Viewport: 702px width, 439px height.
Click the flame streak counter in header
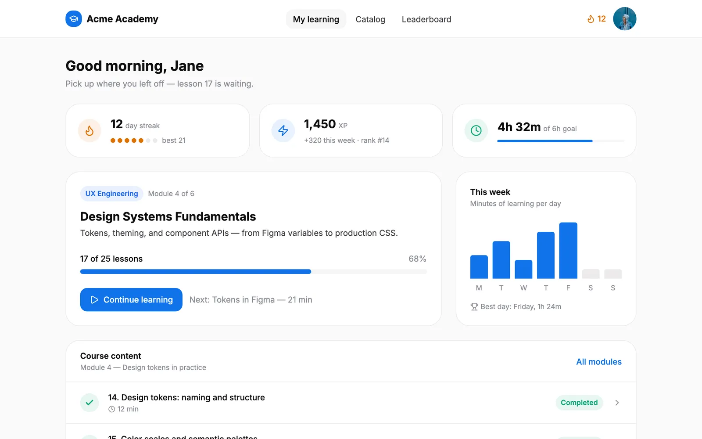[x=596, y=19]
